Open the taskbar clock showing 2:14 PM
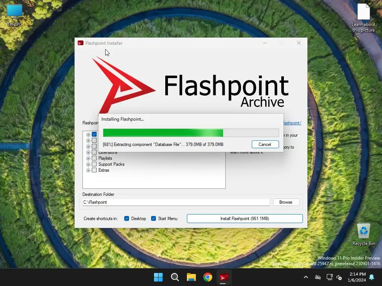Screen dimensions: 382x286 point(357,277)
